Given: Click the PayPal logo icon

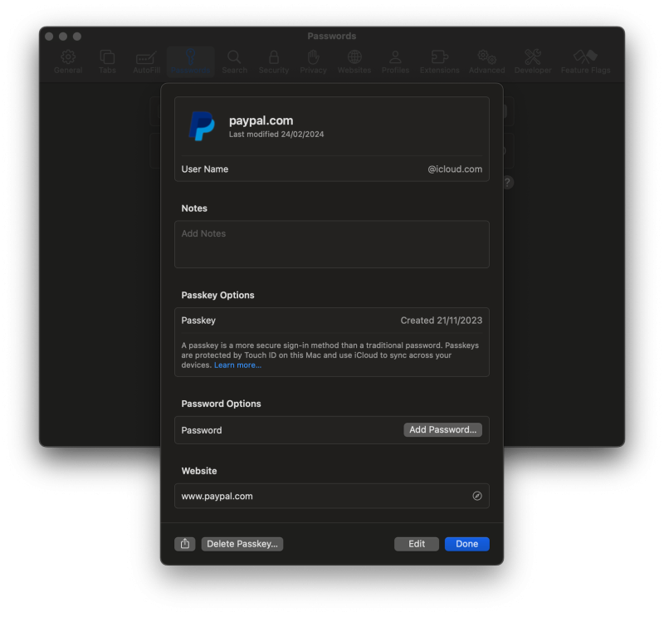Looking at the screenshot, I should [202, 126].
